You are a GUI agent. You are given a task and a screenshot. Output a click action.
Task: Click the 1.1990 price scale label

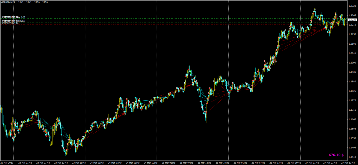(352, 63)
